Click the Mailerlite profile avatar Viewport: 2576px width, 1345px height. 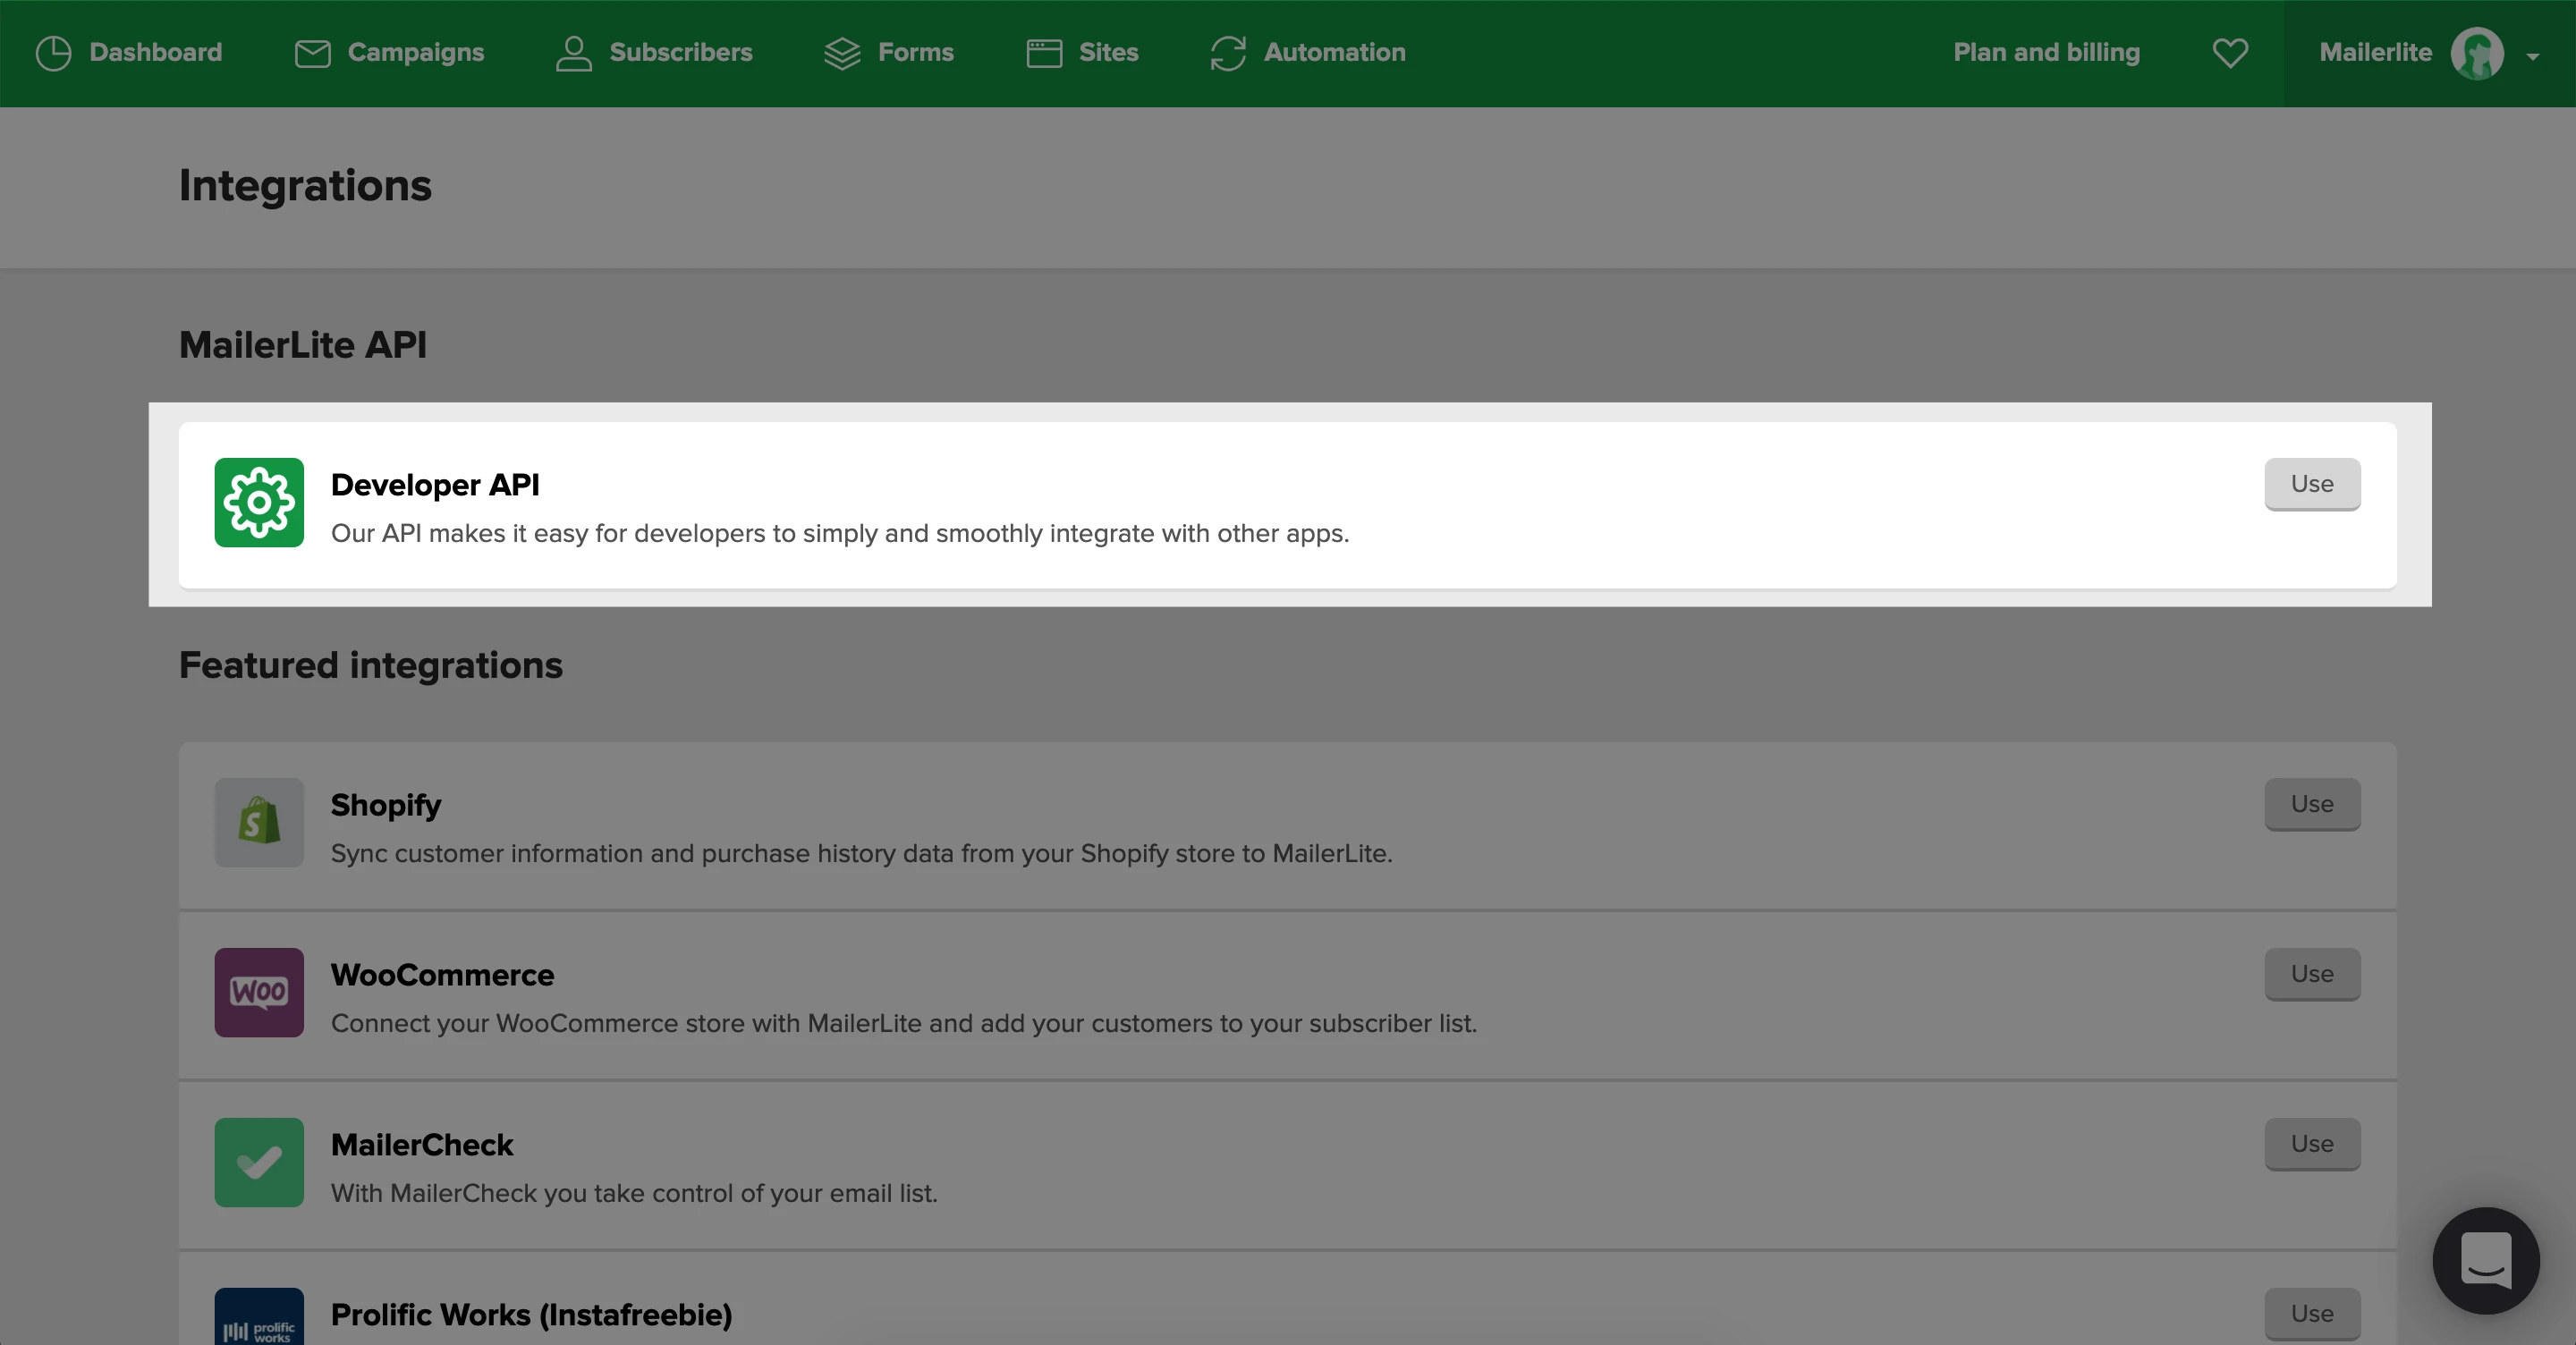(x=2477, y=52)
